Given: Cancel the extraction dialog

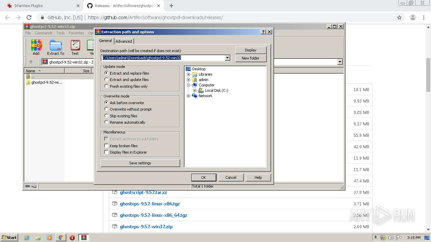Looking at the screenshot, I should click(x=231, y=177).
